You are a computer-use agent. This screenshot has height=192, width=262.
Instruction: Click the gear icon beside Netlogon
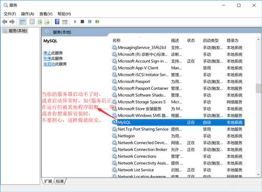[x=114, y=136]
